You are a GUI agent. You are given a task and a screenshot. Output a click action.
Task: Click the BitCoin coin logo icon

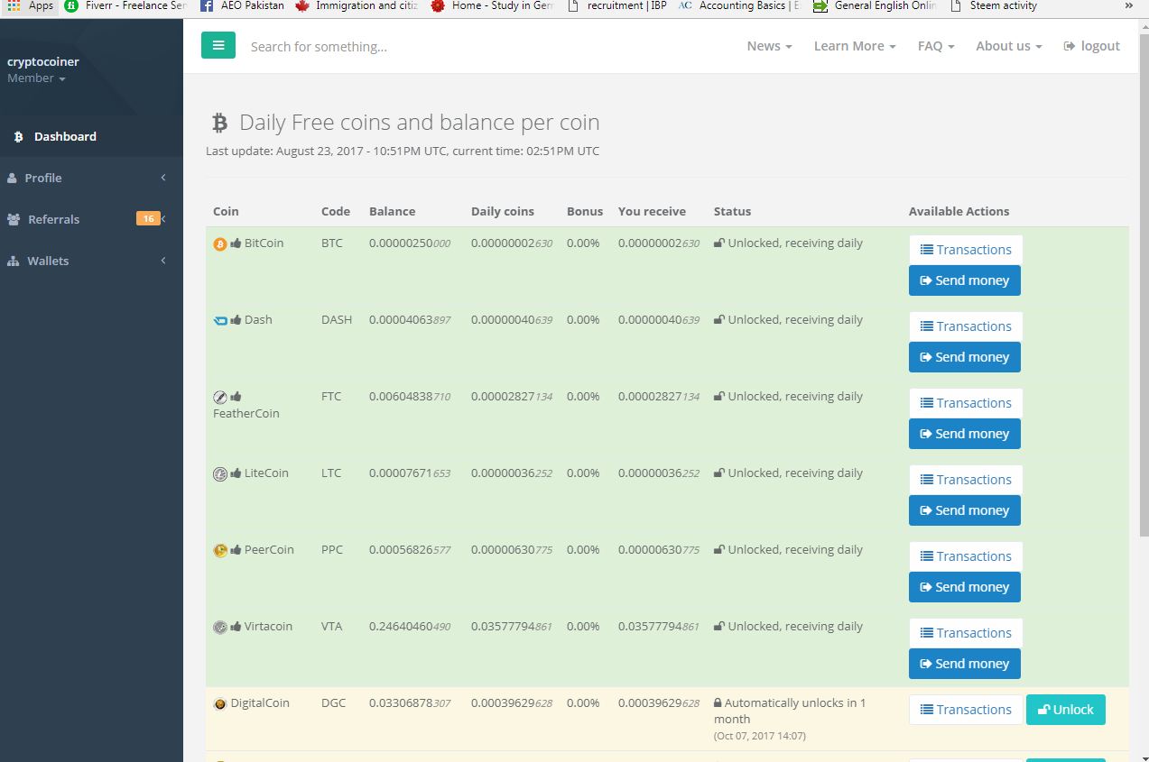220,243
